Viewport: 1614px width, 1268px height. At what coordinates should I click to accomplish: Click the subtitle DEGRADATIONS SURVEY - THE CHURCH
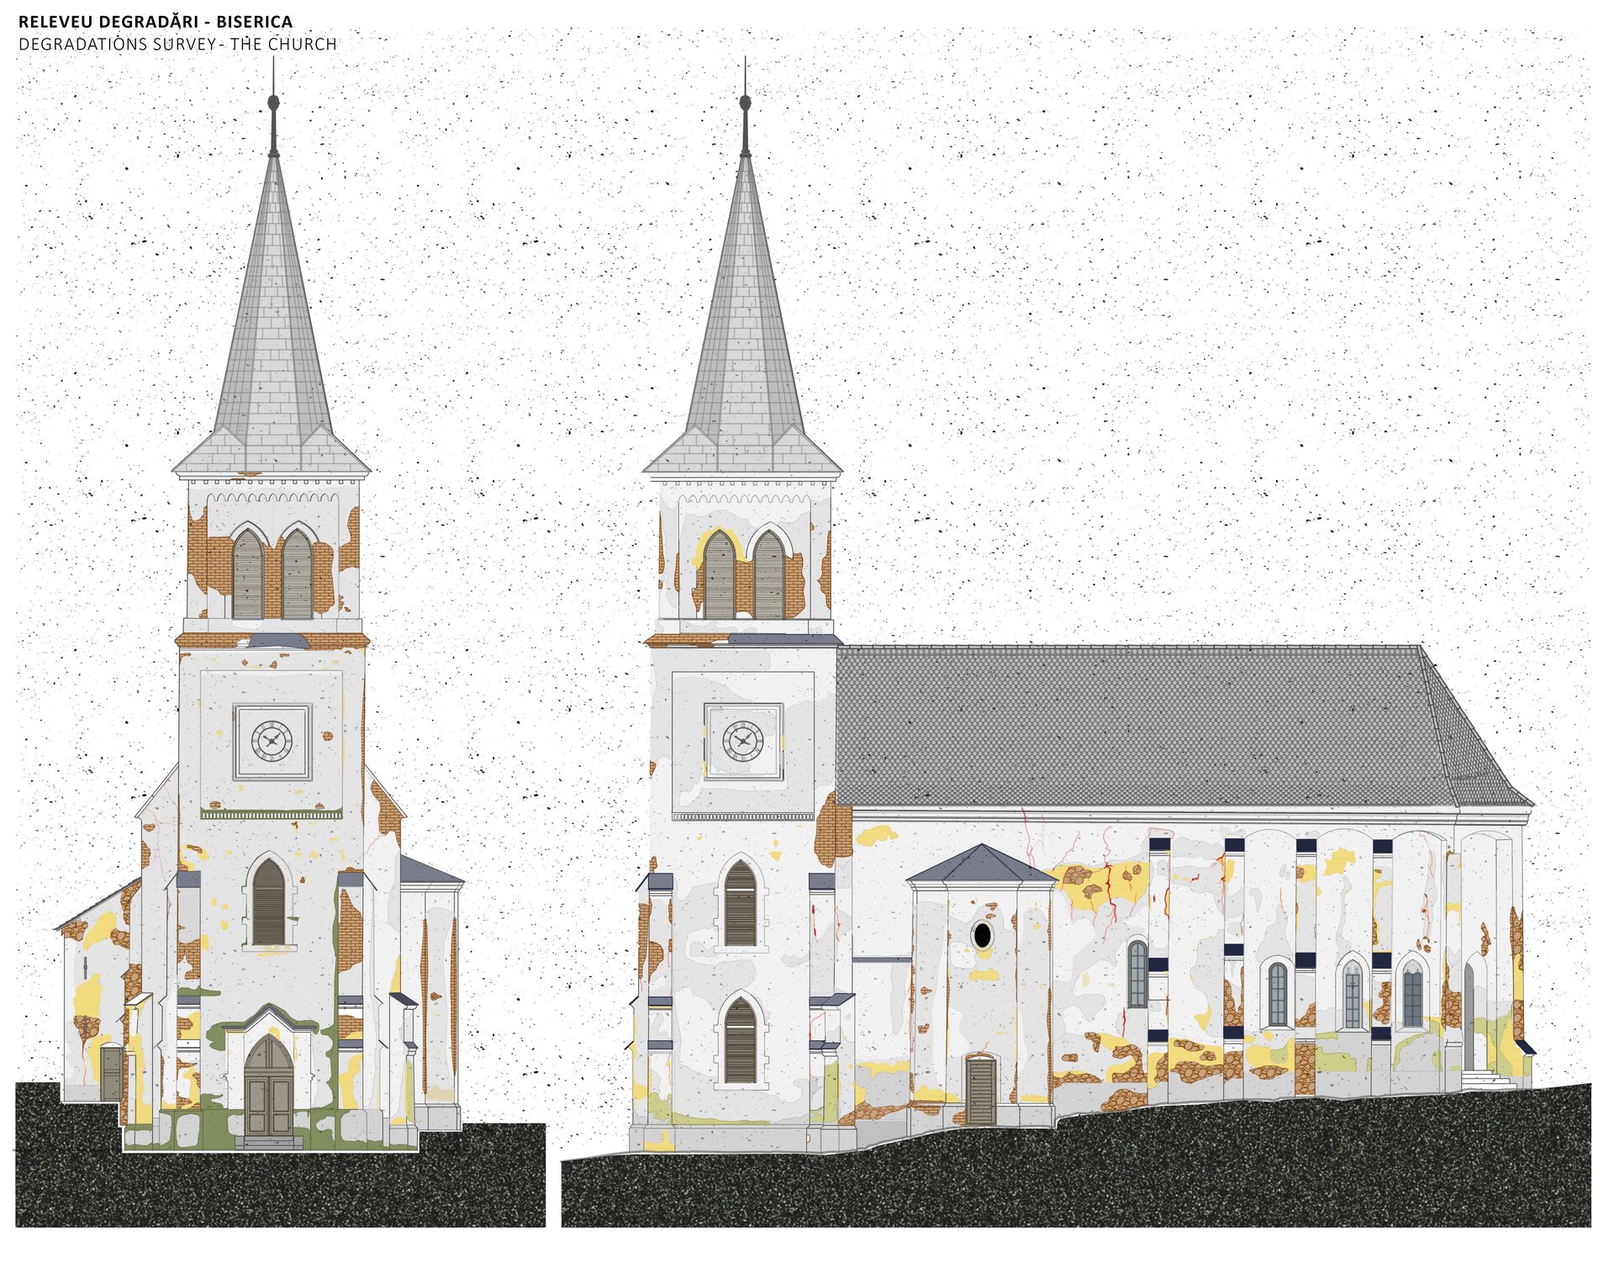[x=177, y=45]
